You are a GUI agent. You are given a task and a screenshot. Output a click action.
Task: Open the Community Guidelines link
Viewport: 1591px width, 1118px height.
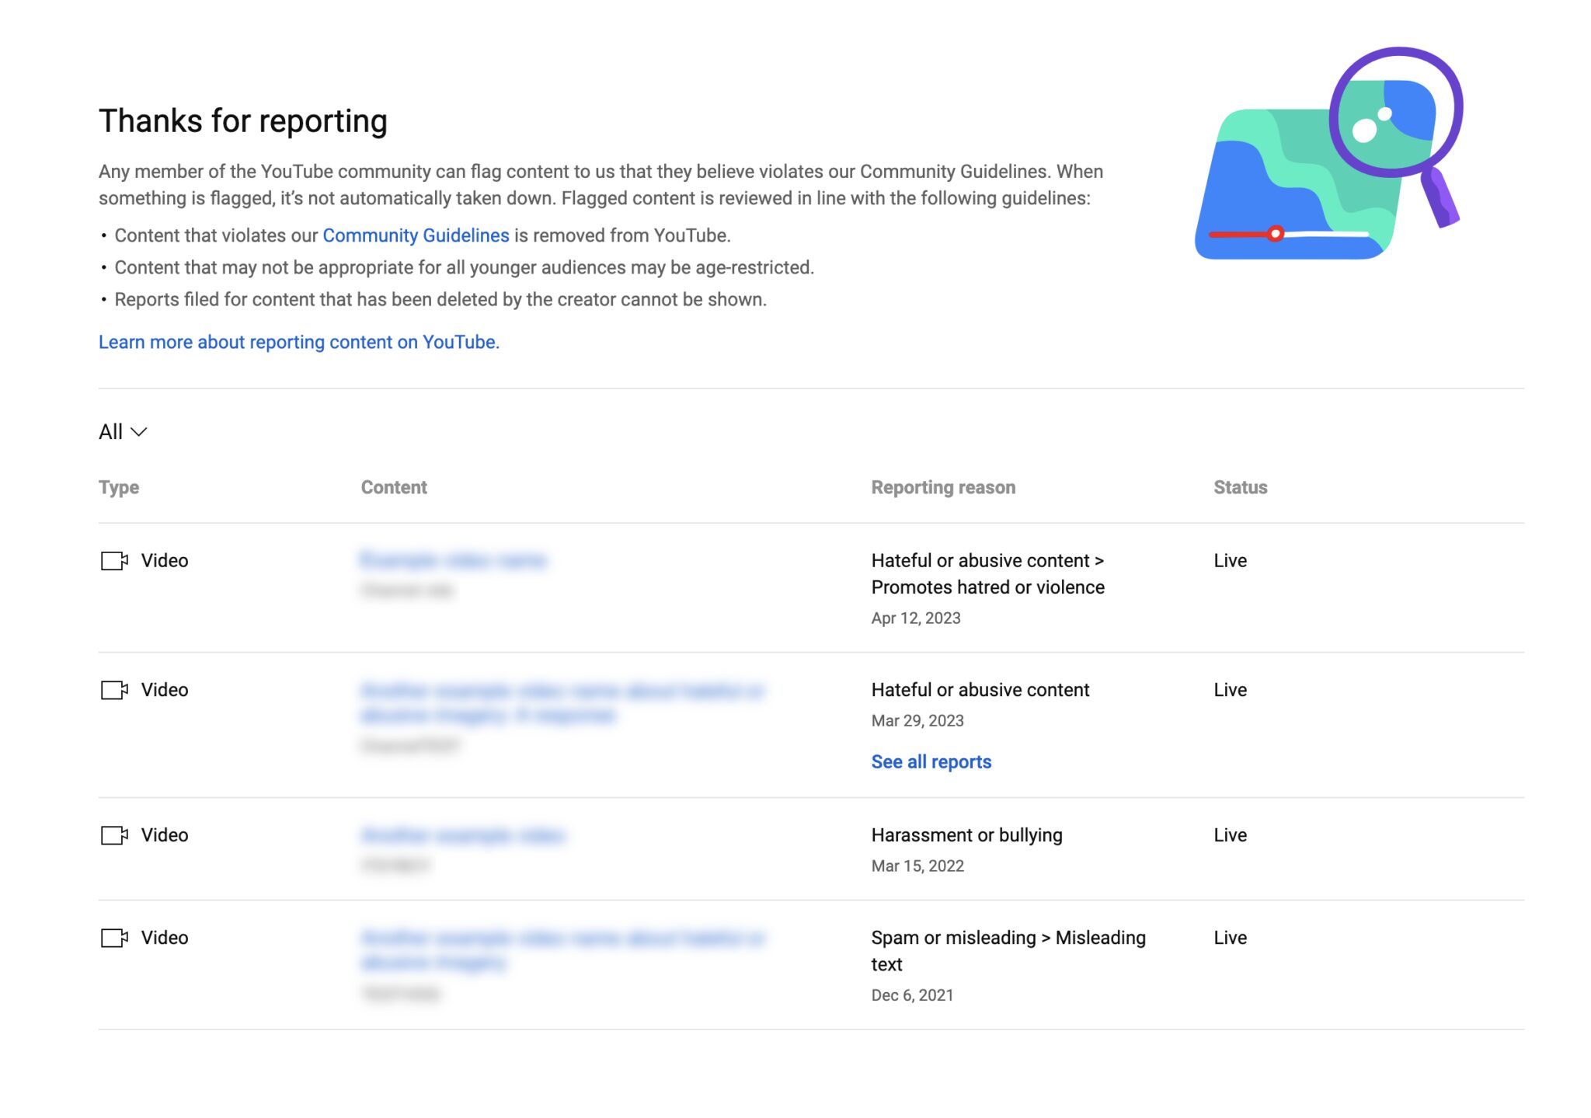(x=416, y=235)
